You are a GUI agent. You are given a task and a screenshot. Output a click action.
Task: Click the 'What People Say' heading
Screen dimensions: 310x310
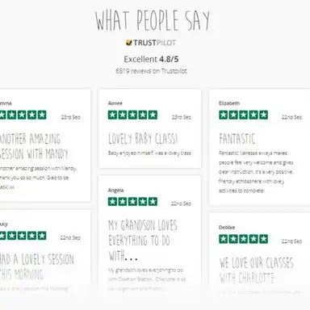[x=153, y=20]
